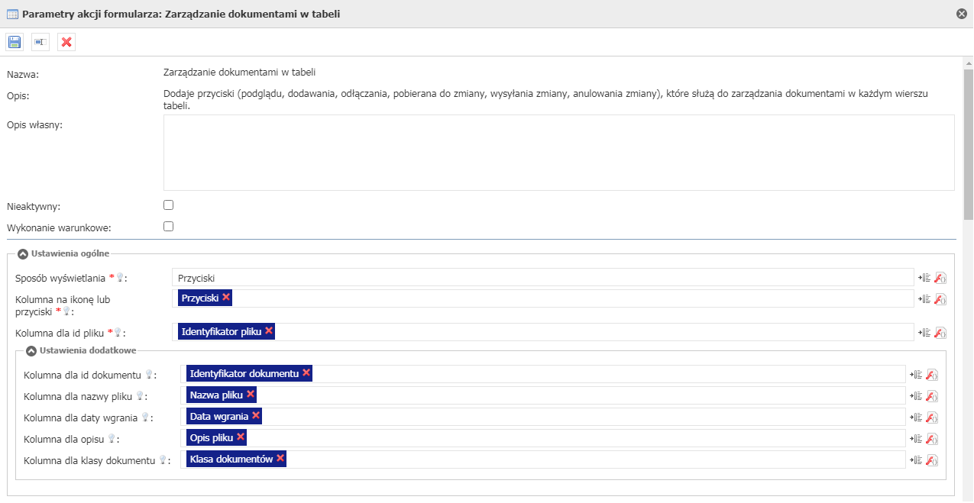Open value list icon for Kolumna dla id pliku
Image resolution: width=974 pixels, height=503 pixels.
924,332
